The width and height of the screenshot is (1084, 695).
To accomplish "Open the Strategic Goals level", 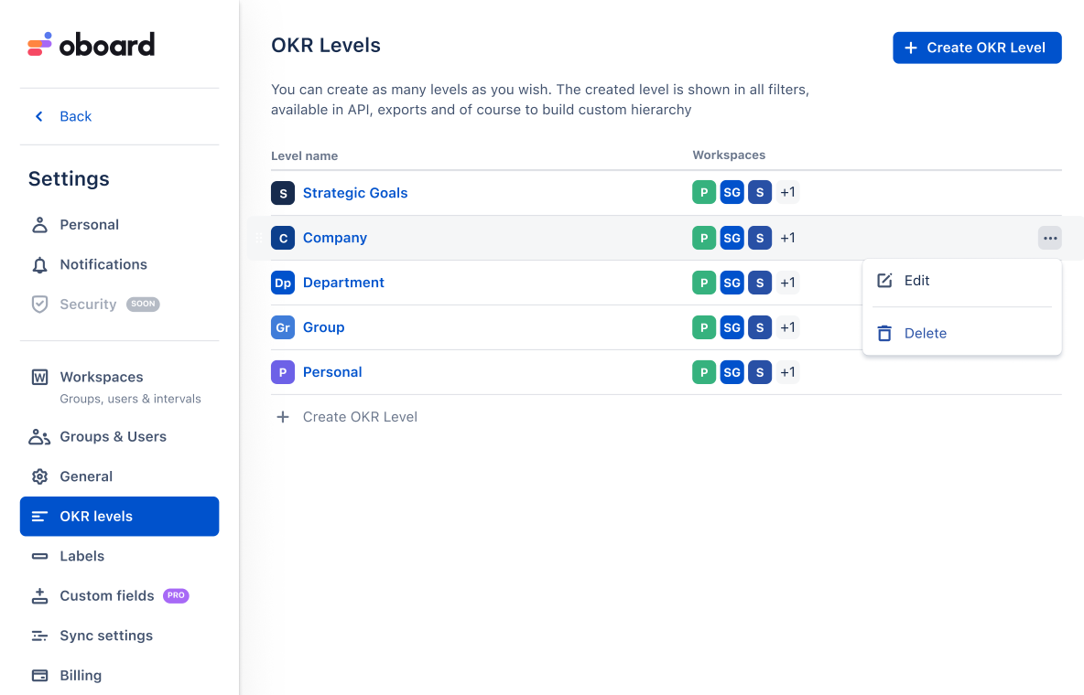I will [355, 193].
